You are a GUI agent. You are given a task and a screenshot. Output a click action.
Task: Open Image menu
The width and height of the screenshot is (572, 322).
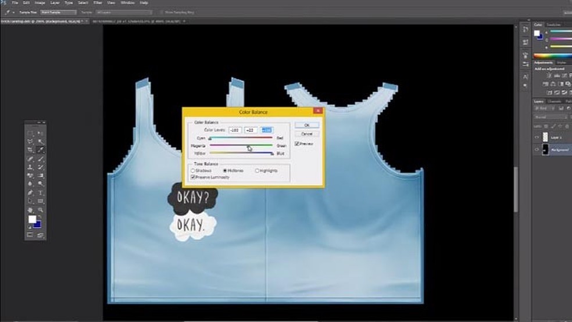pyautogui.click(x=40, y=2)
